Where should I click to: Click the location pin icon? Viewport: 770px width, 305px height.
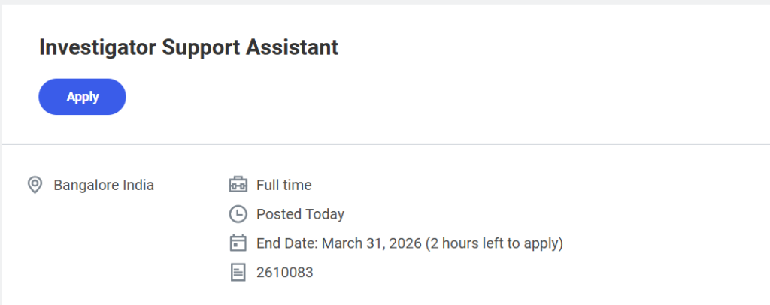35,185
